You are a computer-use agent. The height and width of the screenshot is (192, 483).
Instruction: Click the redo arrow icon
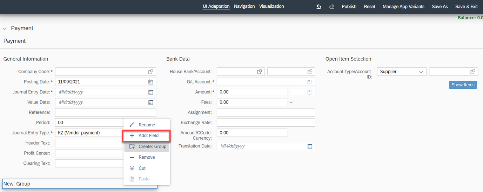click(x=331, y=7)
